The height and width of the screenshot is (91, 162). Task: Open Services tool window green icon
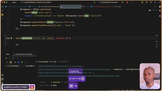pyautogui.click(x=2, y=75)
